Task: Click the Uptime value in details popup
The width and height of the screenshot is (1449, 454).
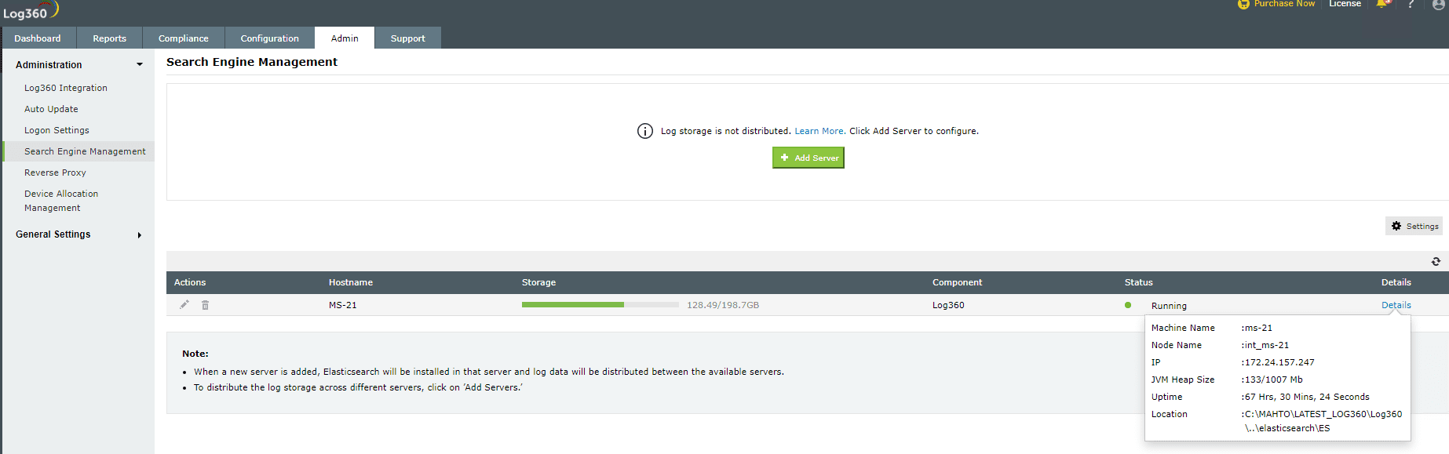Action: pos(1305,397)
